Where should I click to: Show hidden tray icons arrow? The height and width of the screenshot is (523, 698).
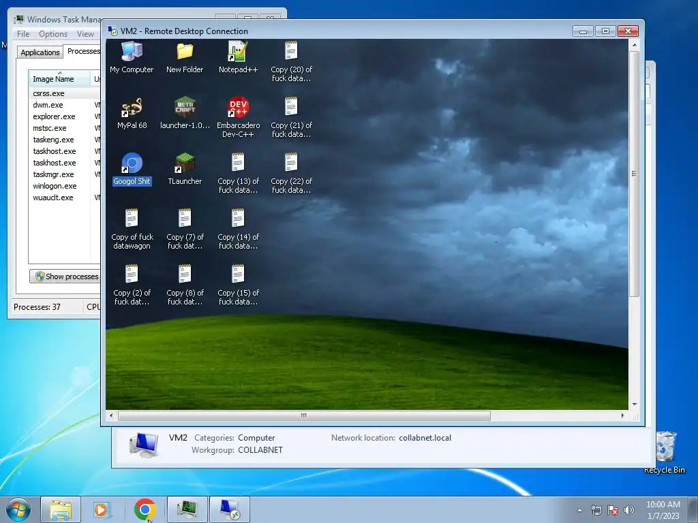tap(579, 510)
